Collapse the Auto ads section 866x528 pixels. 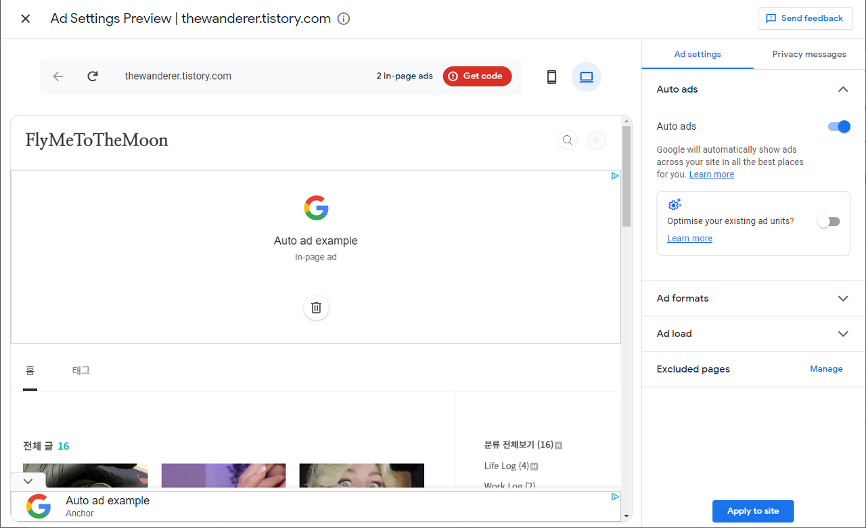tap(843, 89)
